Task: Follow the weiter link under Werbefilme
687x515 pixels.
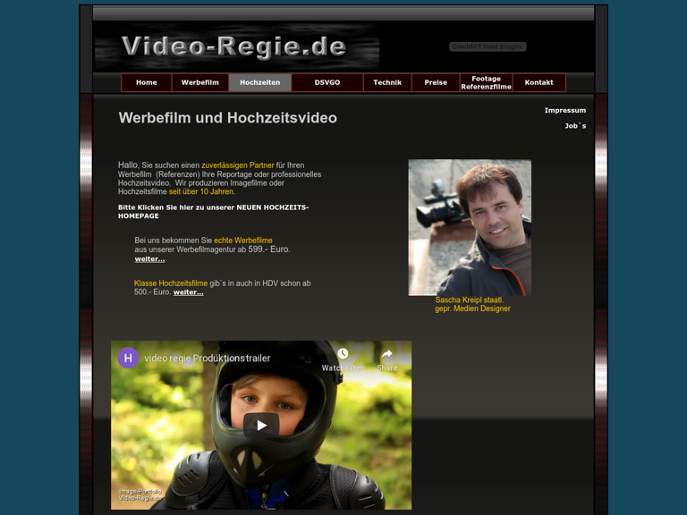Action: [149, 259]
